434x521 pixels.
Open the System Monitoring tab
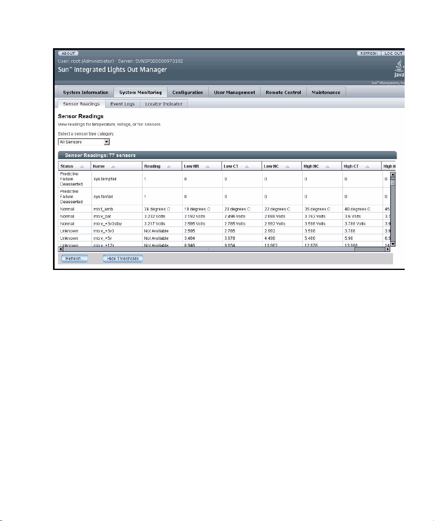(141, 92)
